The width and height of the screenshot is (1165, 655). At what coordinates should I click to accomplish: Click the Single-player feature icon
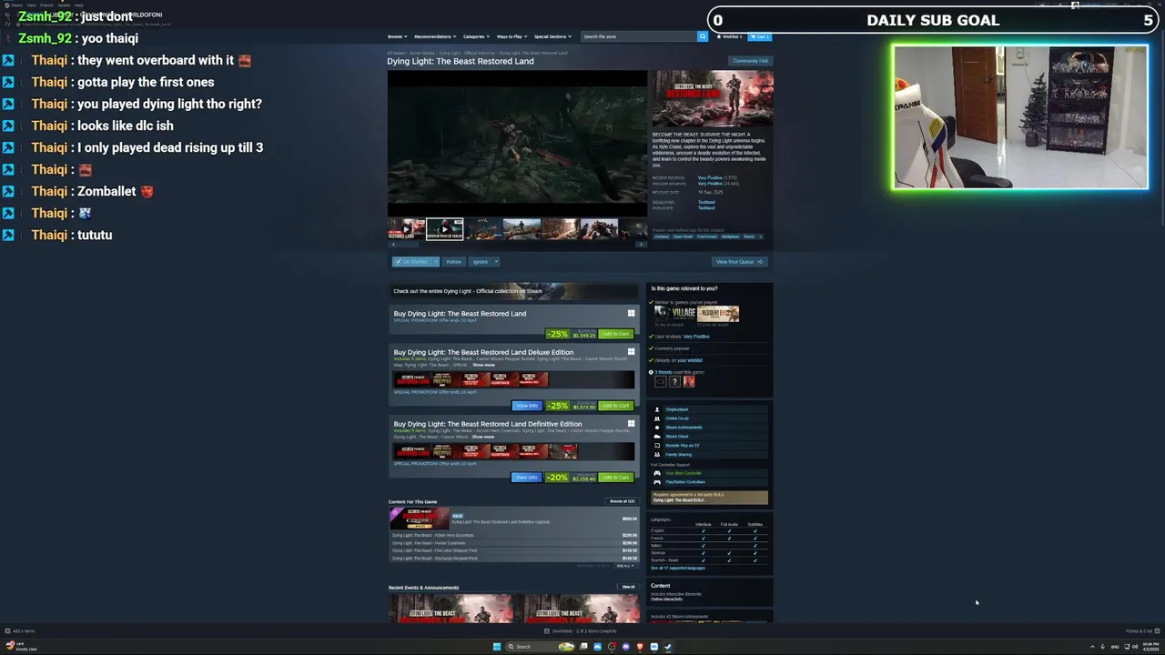coord(657,409)
